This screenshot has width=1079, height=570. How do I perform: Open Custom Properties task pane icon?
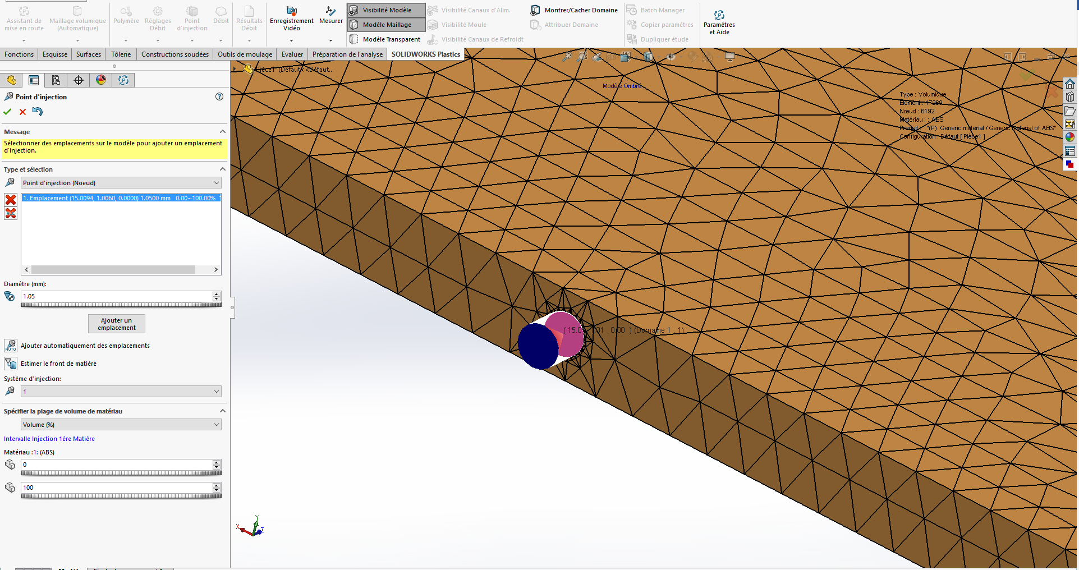tap(1070, 151)
